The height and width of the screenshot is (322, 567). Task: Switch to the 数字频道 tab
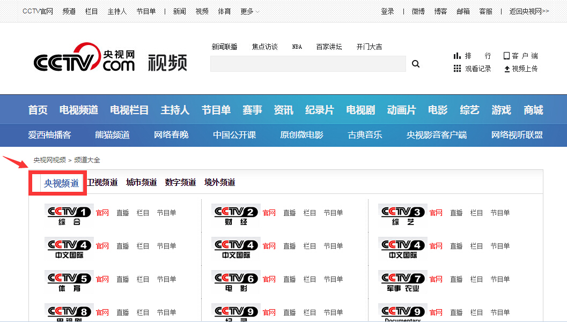[180, 182]
